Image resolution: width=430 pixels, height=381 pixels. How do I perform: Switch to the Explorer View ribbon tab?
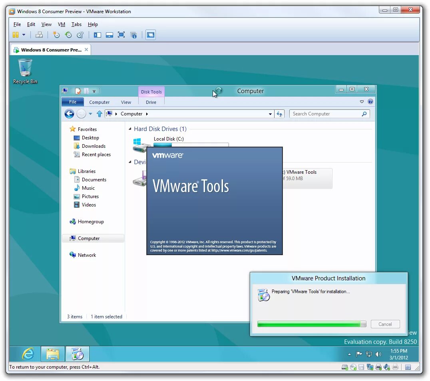click(126, 102)
